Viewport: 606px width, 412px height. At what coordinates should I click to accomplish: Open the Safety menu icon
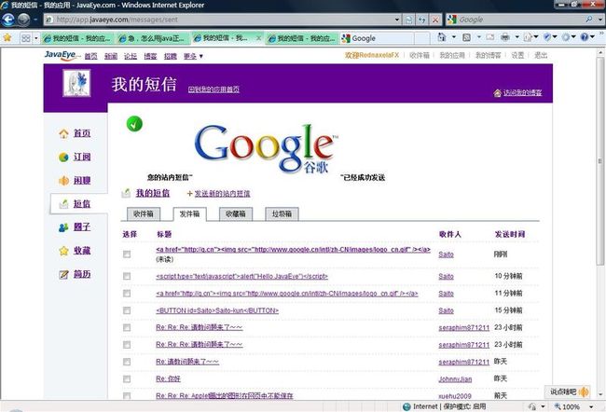pos(547,37)
